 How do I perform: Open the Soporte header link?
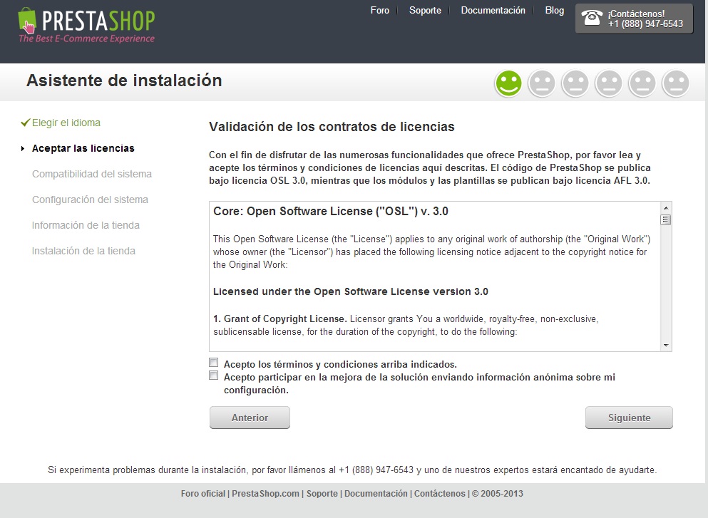point(425,11)
